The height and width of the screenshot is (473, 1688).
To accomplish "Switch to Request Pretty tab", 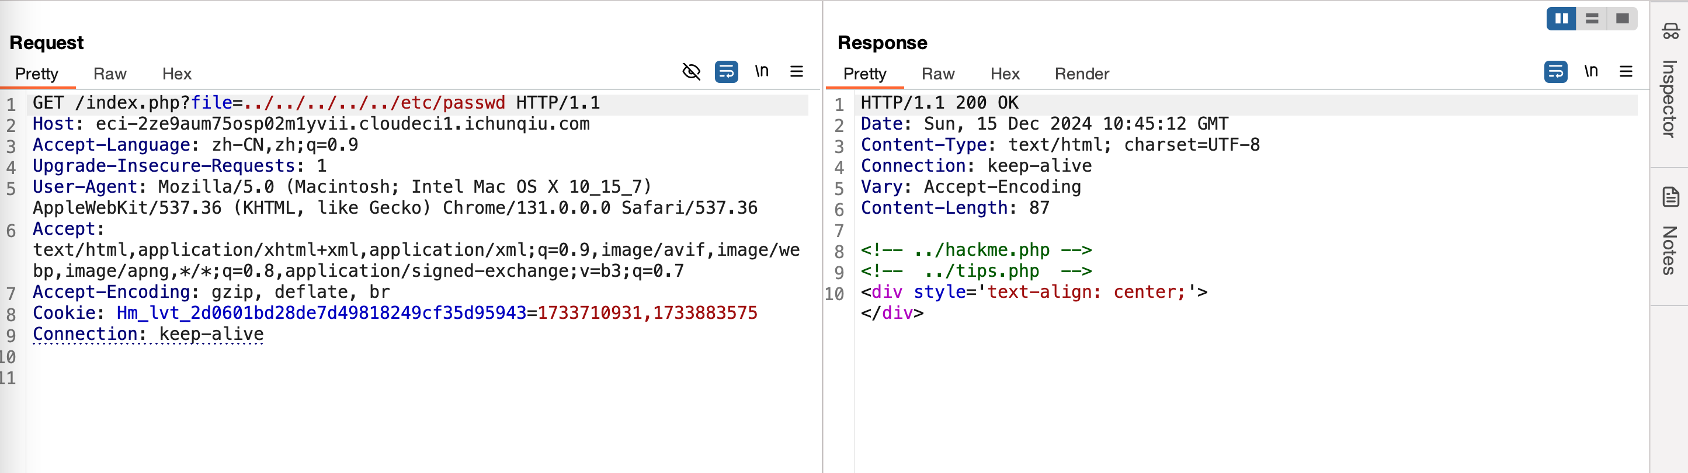I will click(x=37, y=74).
